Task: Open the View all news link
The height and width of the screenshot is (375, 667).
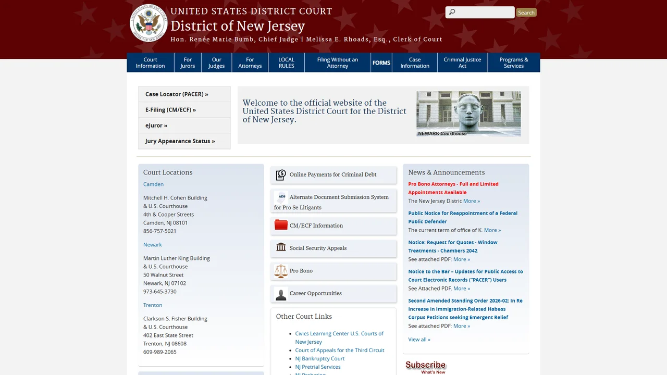Action: (x=419, y=340)
